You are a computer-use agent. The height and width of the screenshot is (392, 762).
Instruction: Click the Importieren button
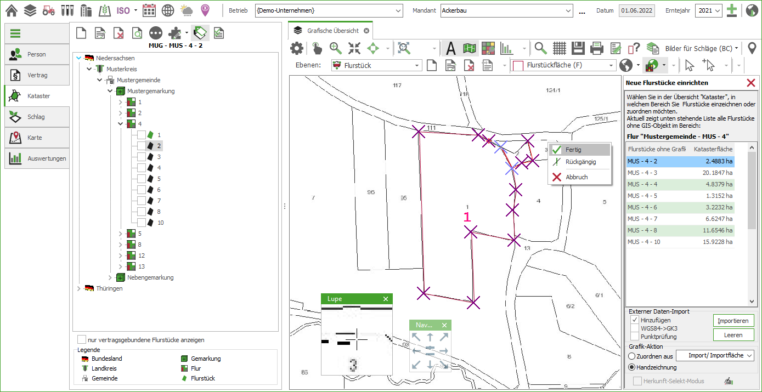click(733, 321)
